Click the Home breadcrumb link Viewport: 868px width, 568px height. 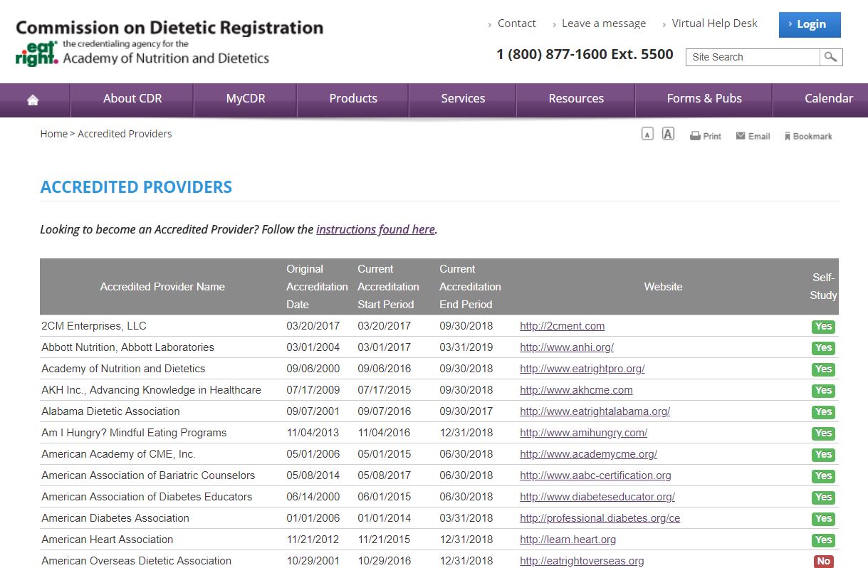tap(53, 134)
